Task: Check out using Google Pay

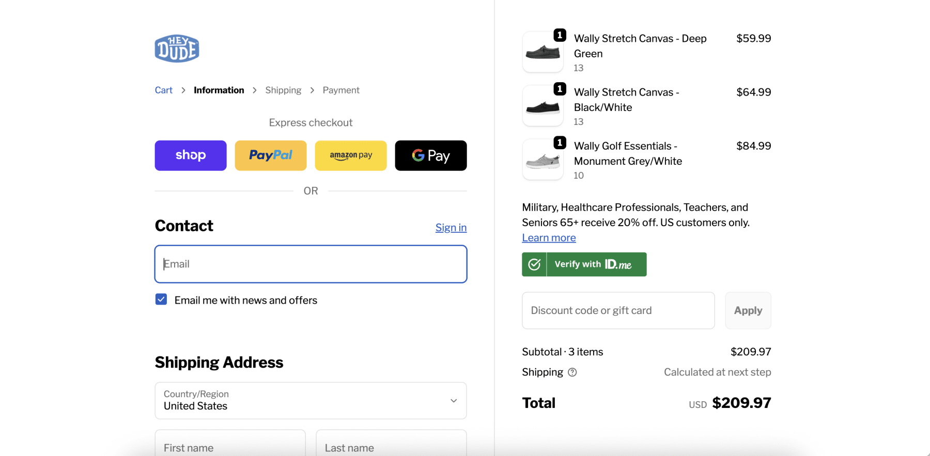Action: pyautogui.click(x=431, y=155)
